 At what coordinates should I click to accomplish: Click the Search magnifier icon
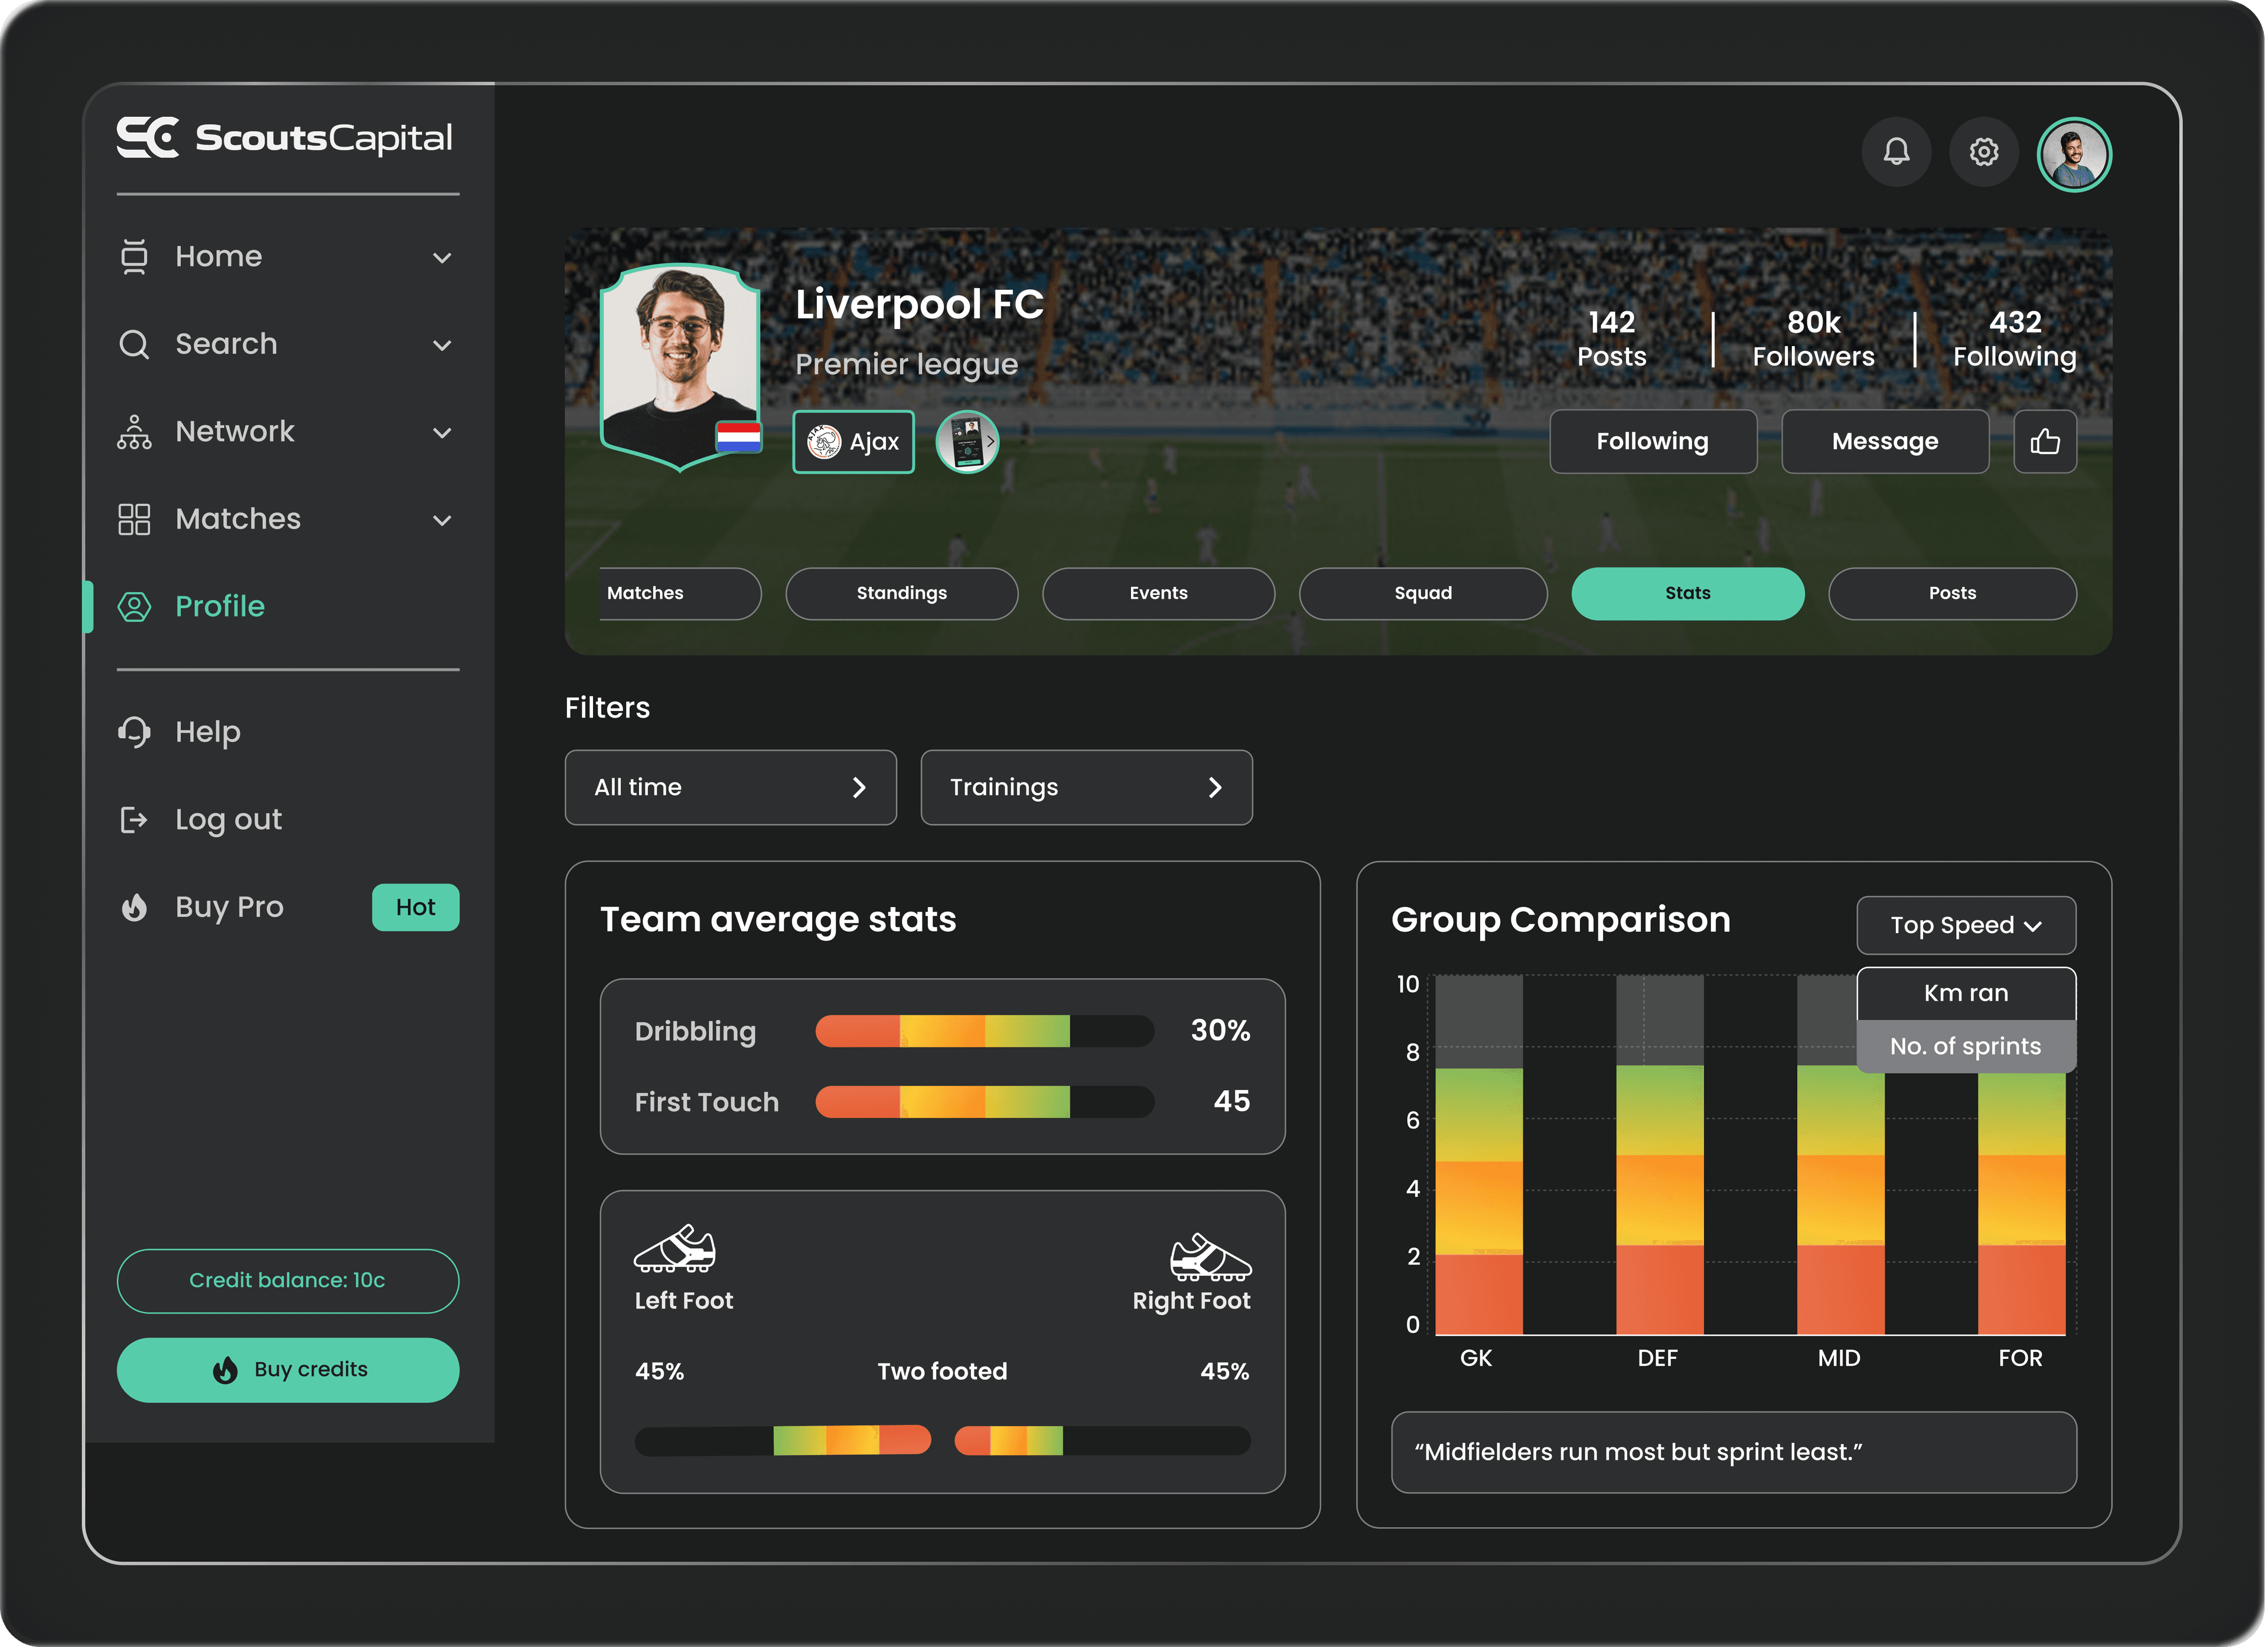(x=134, y=344)
